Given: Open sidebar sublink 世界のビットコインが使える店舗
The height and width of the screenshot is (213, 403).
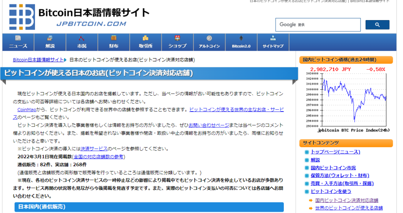Looking at the screenshot, I should [349, 208].
